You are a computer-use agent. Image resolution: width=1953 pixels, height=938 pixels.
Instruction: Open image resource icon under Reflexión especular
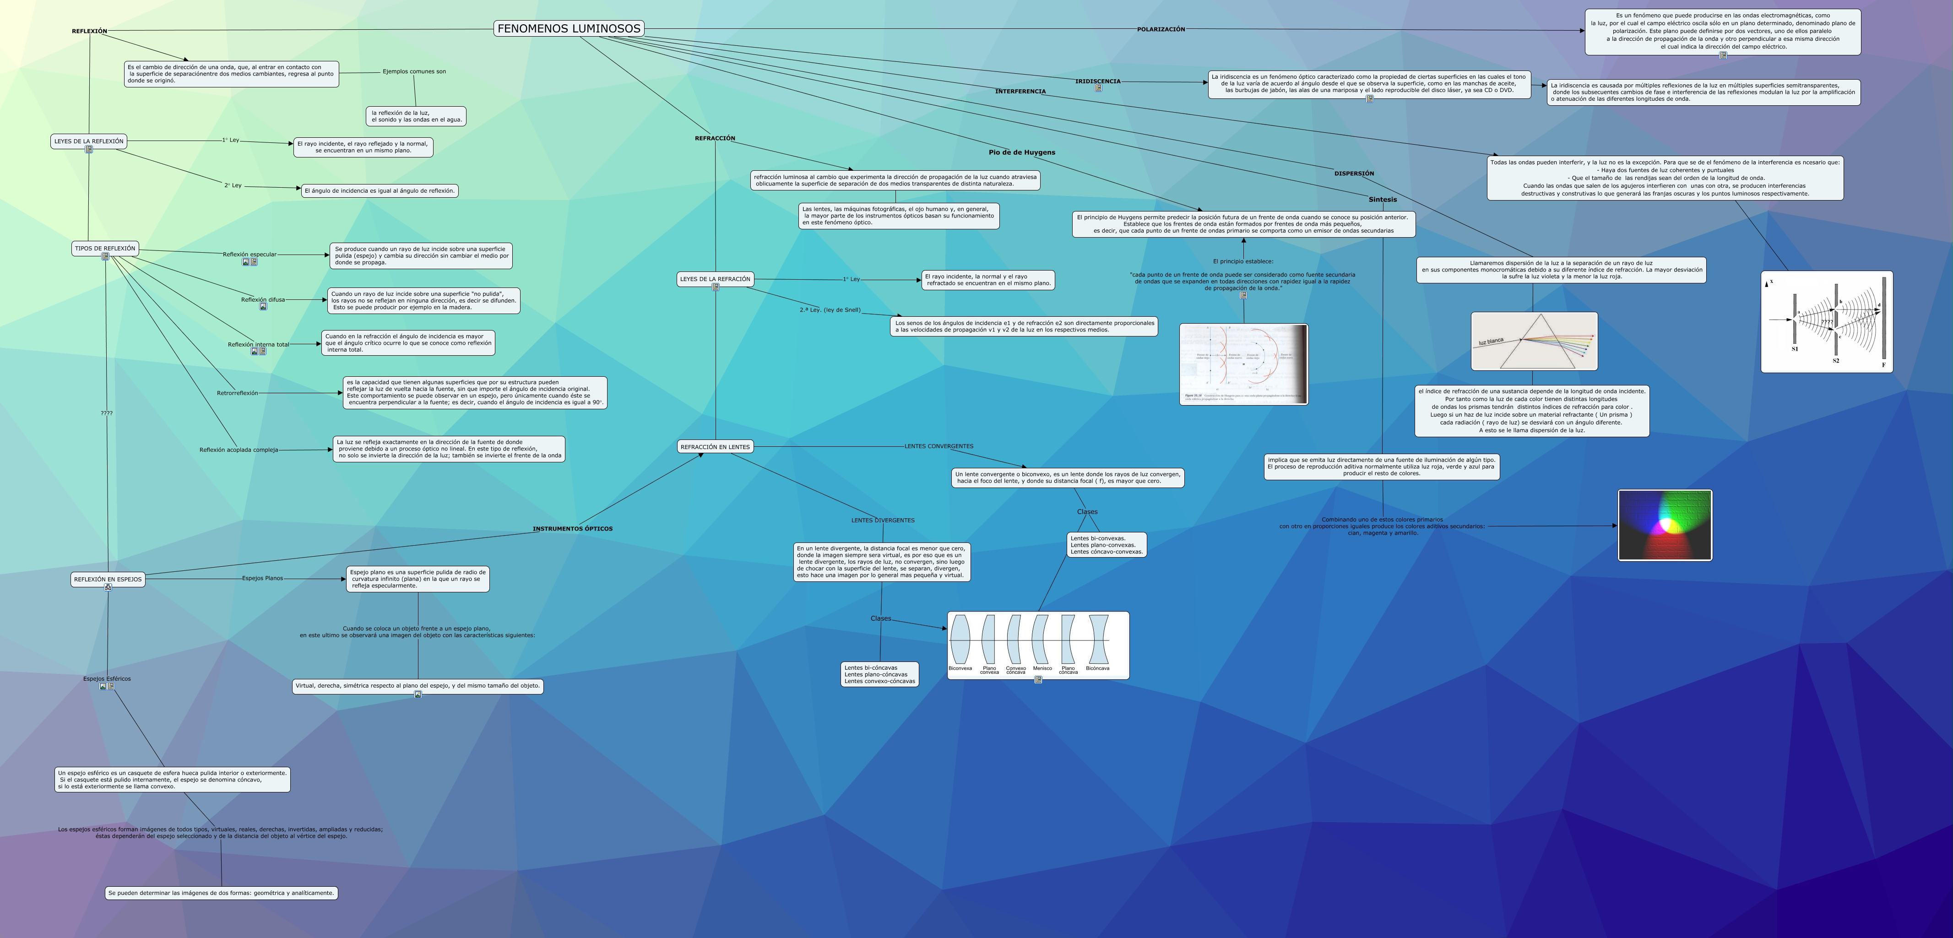(x=246, y=262)
